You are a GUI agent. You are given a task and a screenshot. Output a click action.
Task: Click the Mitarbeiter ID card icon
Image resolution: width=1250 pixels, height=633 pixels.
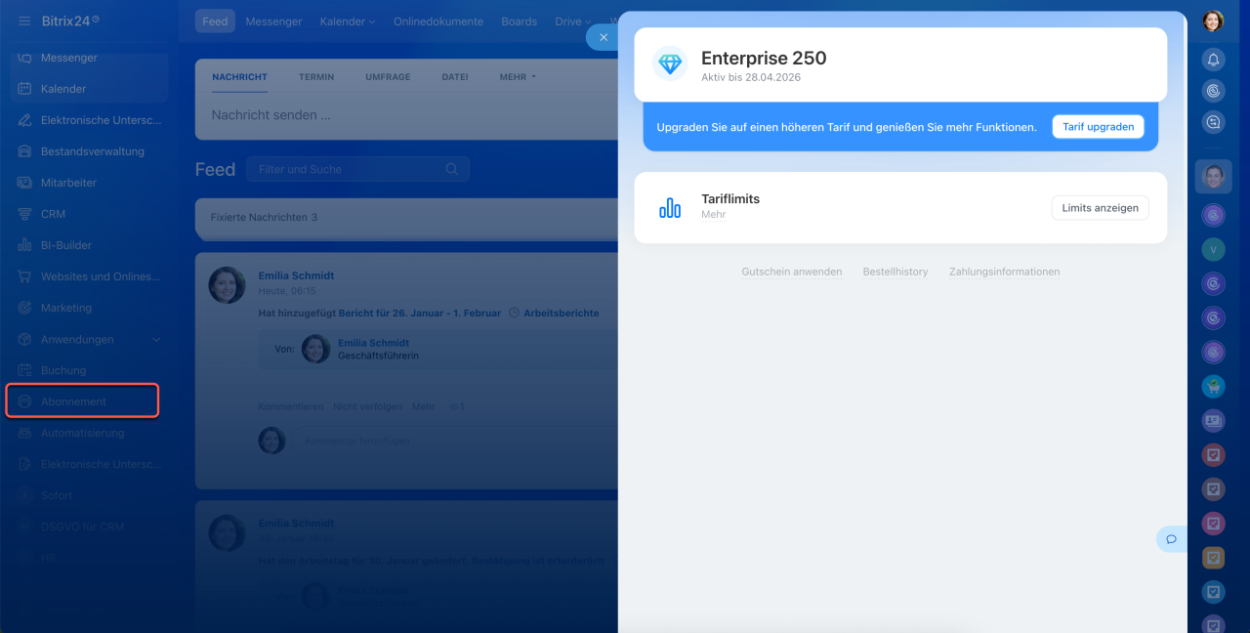point(24,183)
